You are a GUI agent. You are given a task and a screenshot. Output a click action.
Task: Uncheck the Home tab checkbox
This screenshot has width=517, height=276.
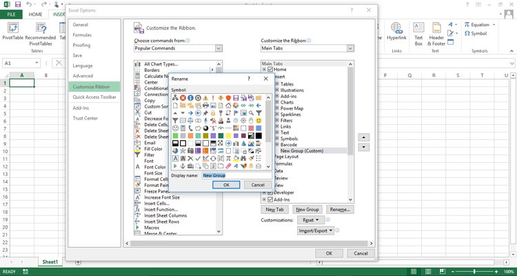click(270, 69)
